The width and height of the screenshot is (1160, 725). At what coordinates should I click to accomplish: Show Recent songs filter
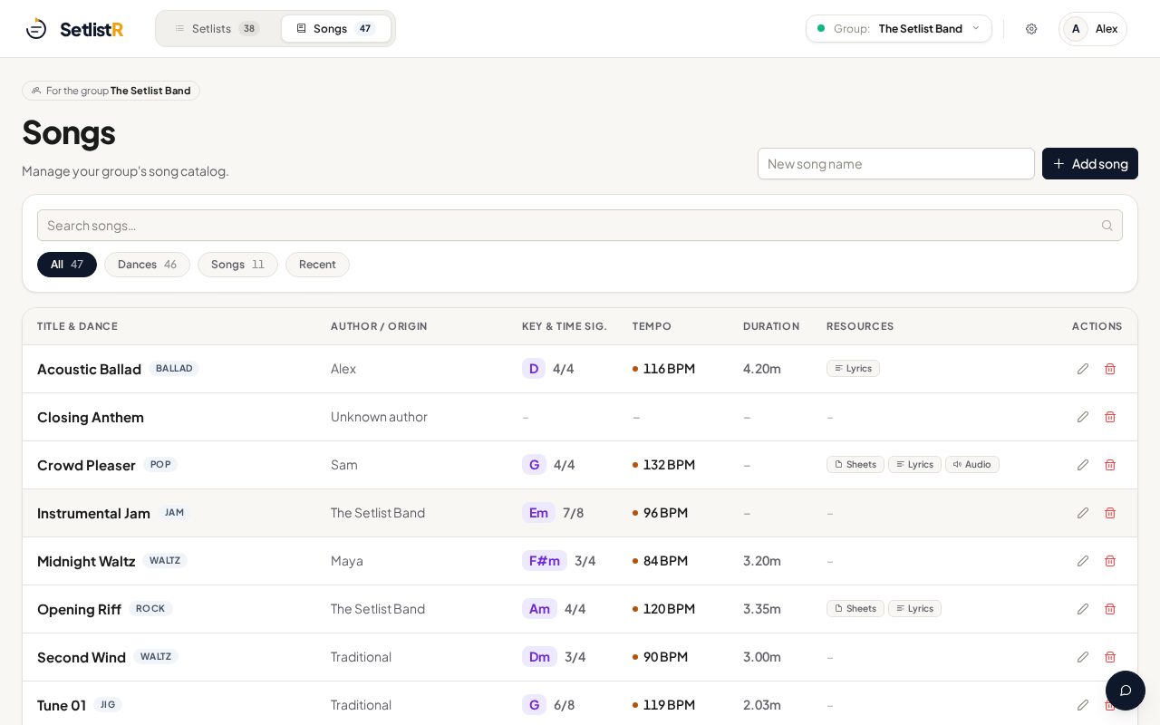pos(317,265)
